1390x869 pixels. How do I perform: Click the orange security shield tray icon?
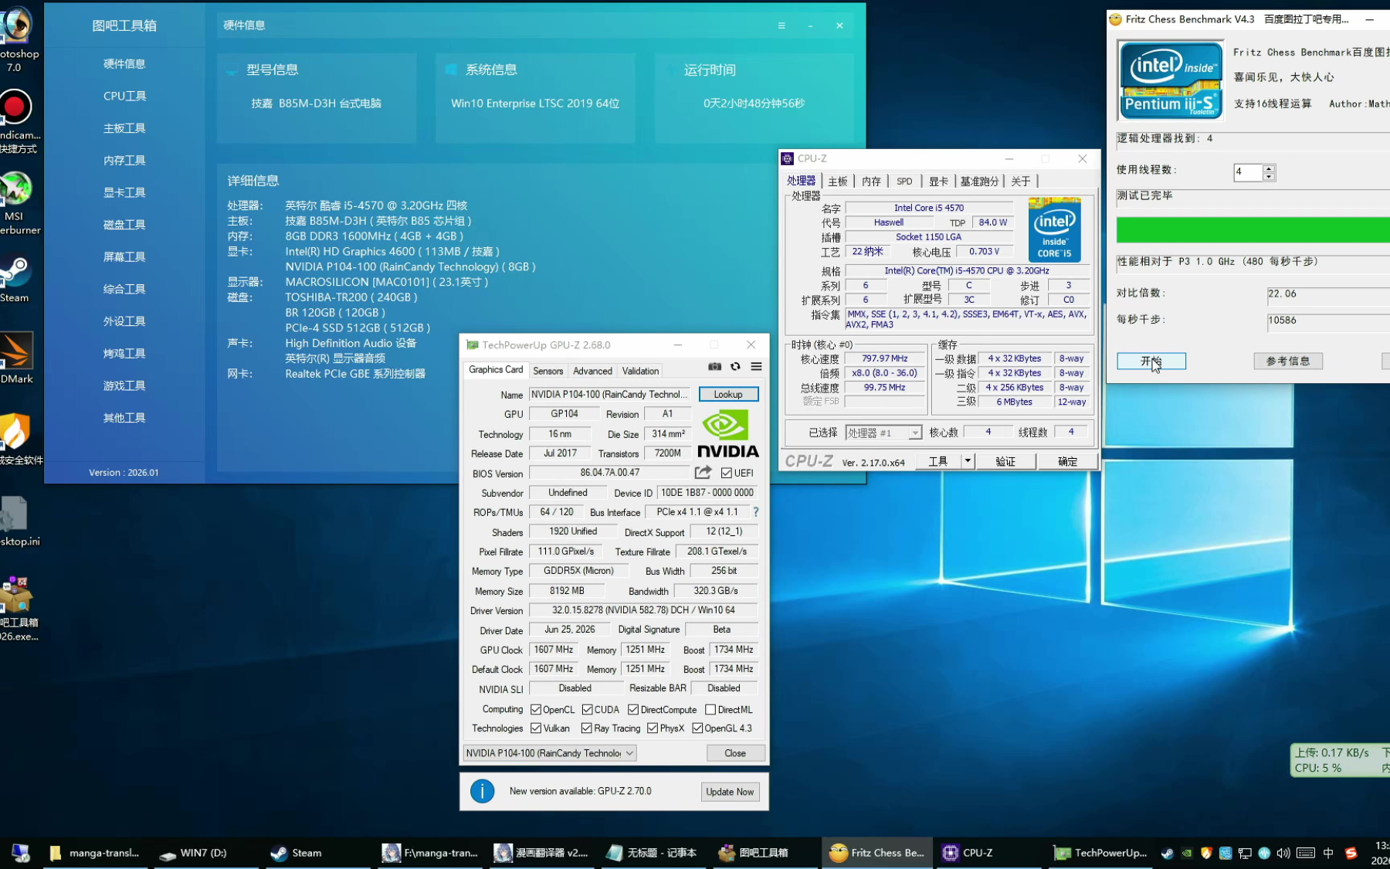tap(1206, 853)
